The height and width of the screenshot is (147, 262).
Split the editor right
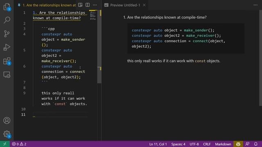(88, 5)
